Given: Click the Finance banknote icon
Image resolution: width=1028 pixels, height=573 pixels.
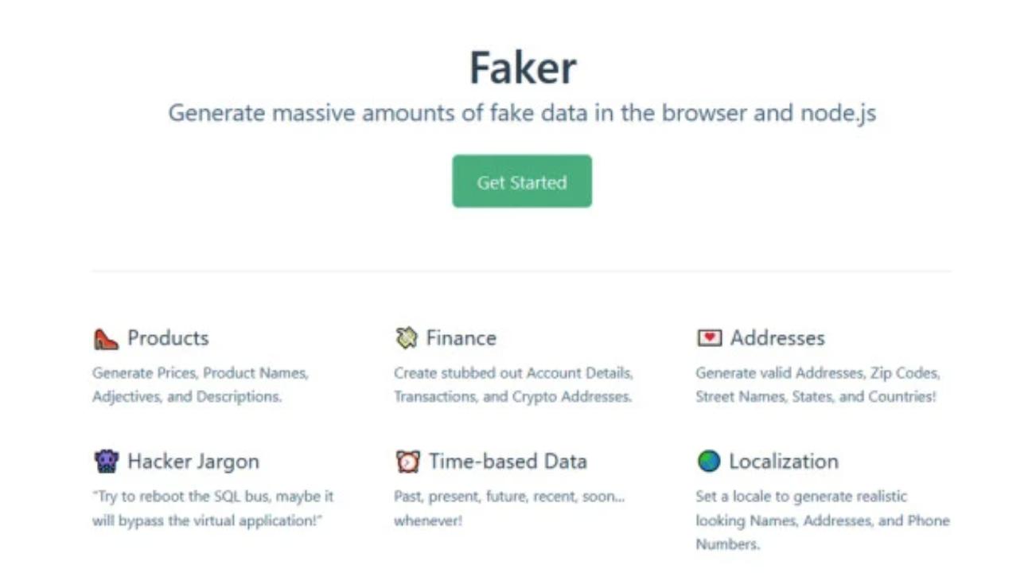Looking at the screenshot, I should (407, 337).
